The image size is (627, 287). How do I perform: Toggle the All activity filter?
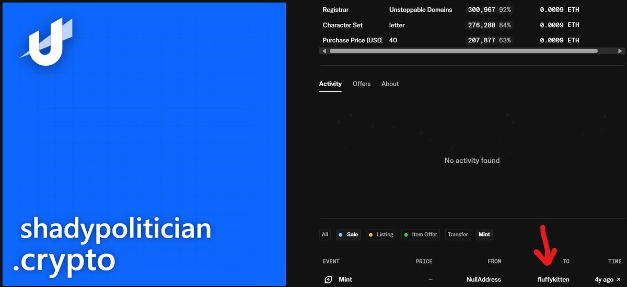click(325, 235)
